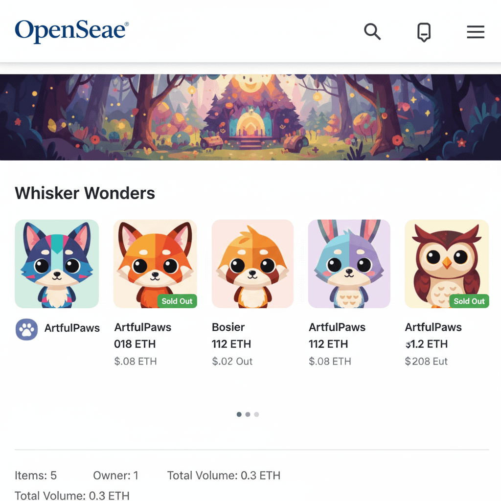Open the red panda Bosier thumbnail
501x501 pixels.
[252, 264]
